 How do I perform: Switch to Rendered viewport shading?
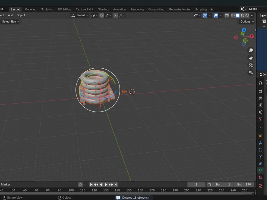click(247, 15)
